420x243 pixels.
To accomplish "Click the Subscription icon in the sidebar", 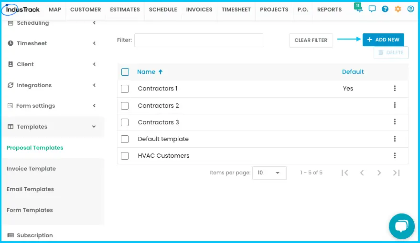I will 11,235.
